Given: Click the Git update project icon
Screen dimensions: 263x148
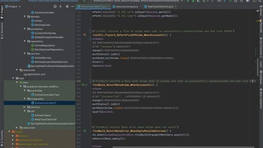Looking at the screenshot, I should click(225, 1).
